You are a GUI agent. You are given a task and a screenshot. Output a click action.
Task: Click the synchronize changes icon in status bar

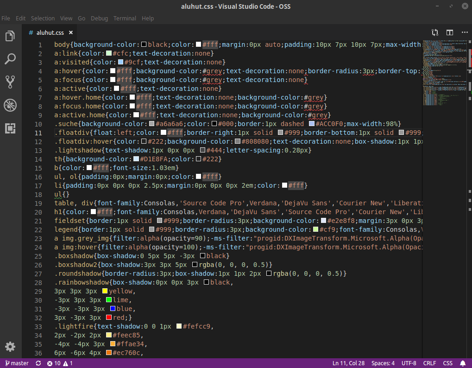(38, 363)
